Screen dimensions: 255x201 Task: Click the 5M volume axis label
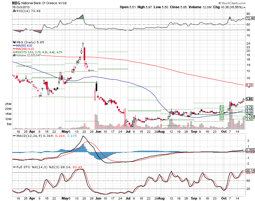[9, 124]
